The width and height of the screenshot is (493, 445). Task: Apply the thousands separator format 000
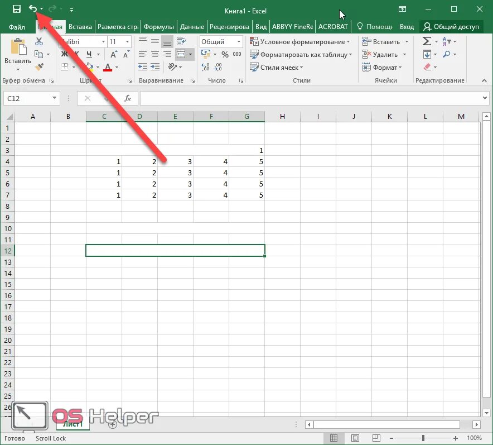coord(237,54)
